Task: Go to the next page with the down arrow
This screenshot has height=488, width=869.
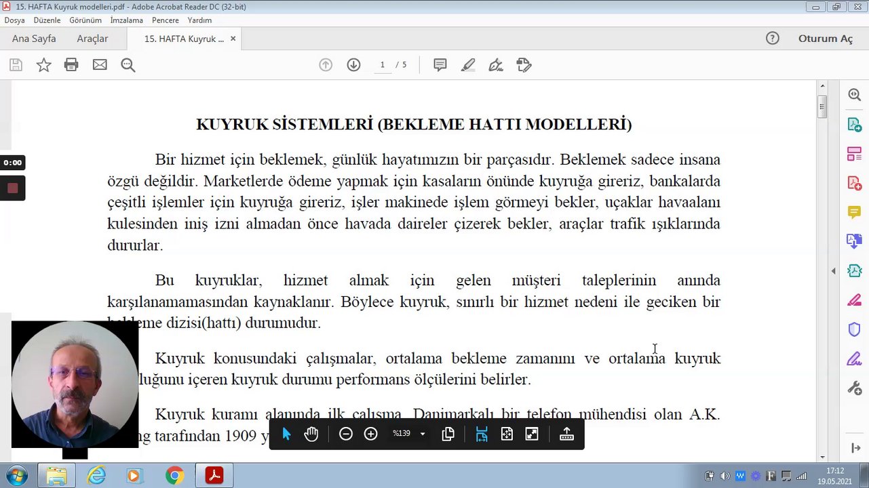Action: point(353,65)
